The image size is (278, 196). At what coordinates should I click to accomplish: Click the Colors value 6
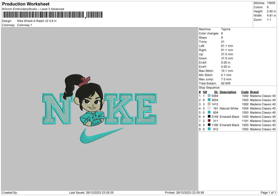268,7
